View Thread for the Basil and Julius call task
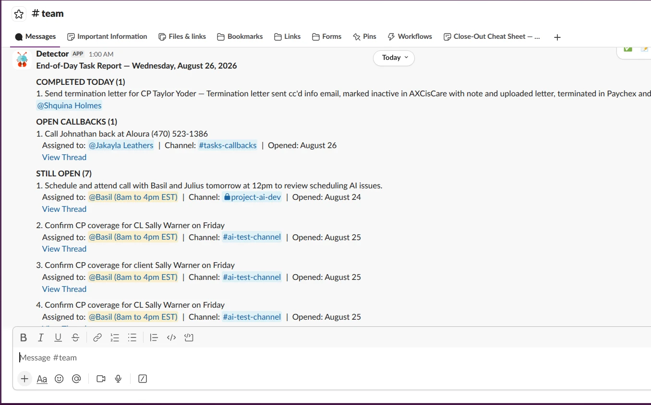This screenshot has height=405, width=651. click(64, 209)
